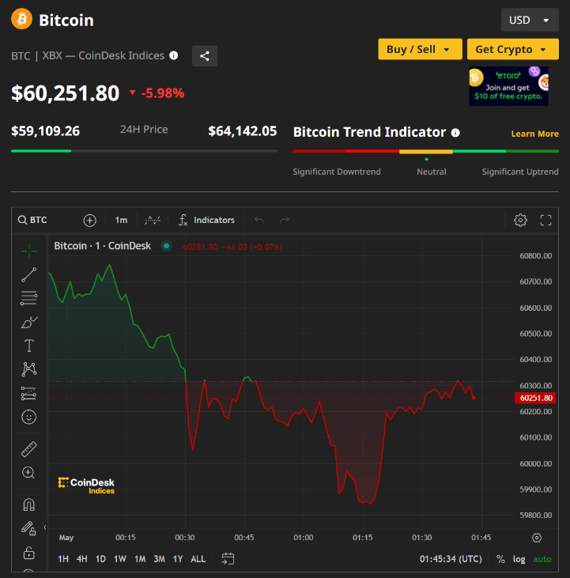Toggle logarithmic scale with log
570x578 pixels.
pyautogui.click(x=519, y=559)
